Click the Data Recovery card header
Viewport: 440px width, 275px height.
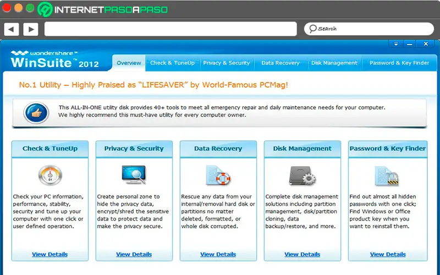click(218, 148)
